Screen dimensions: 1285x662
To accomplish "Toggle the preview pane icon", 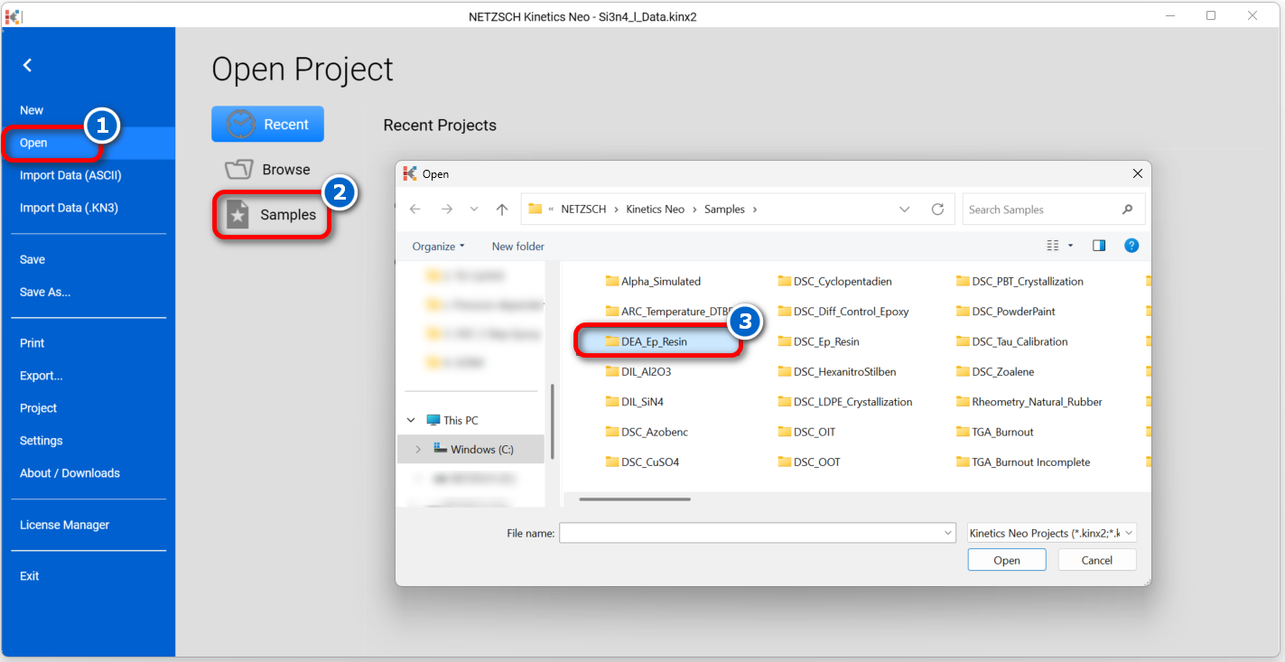I will [1099, 246].
